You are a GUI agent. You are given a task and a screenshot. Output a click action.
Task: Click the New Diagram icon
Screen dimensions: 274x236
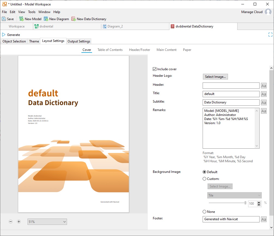[x=46, y=19]
